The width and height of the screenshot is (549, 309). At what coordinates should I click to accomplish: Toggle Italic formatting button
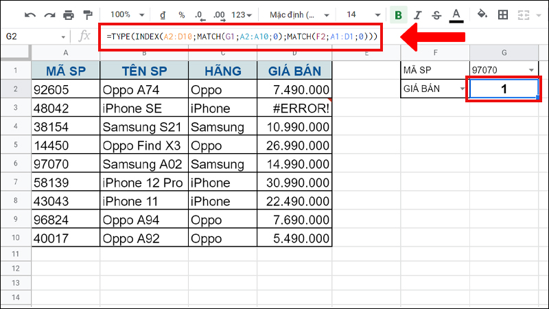(x=418, y=14)
